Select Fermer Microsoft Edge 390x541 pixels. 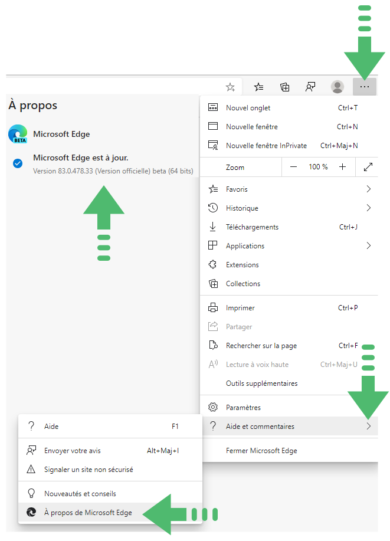pos(289,451)
